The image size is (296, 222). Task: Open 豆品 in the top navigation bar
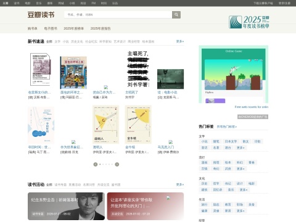click(115, 3)
